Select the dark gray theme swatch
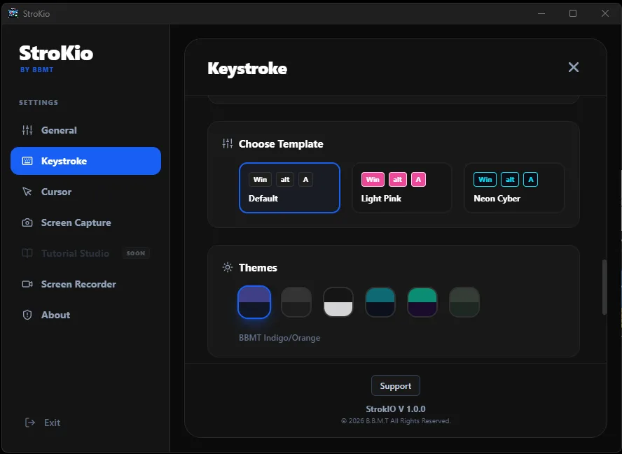Image resolution: width=622 pixels, height=454 pixels. point(296,302)
